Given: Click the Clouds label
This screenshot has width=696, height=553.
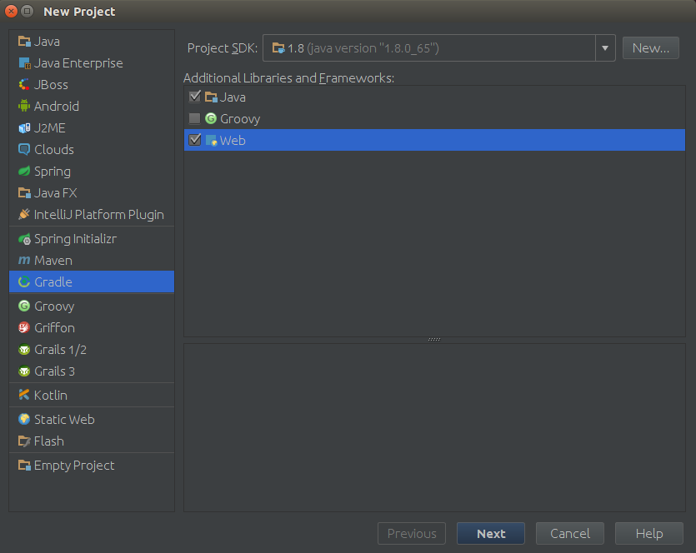Looking at the screenshot, I should pyautogui.click(x=54, y=149).
